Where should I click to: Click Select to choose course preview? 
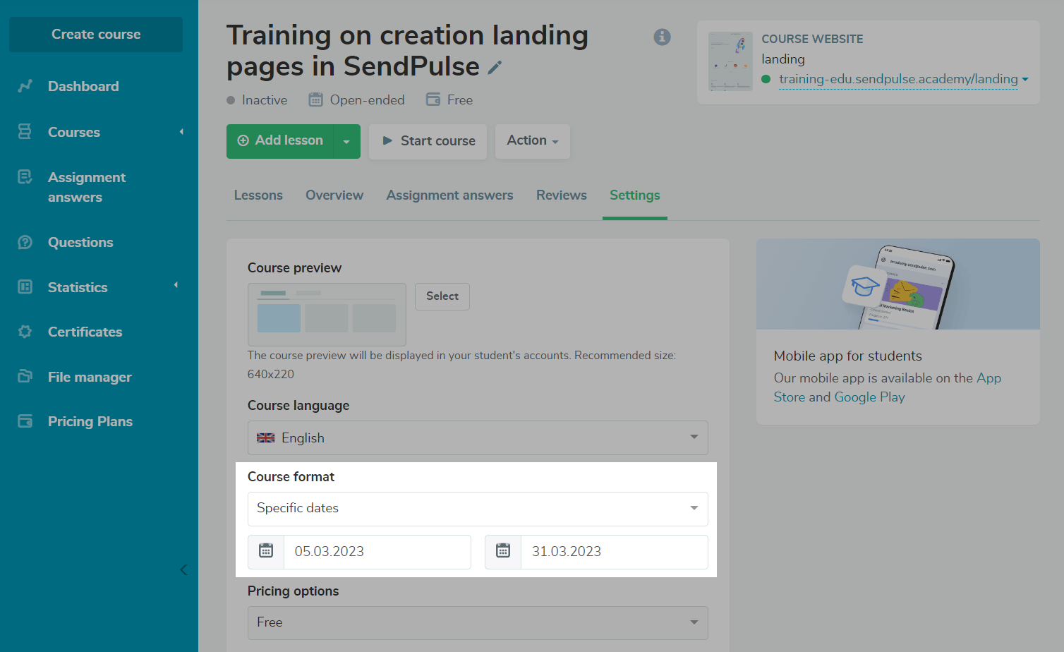coord(442,296)
